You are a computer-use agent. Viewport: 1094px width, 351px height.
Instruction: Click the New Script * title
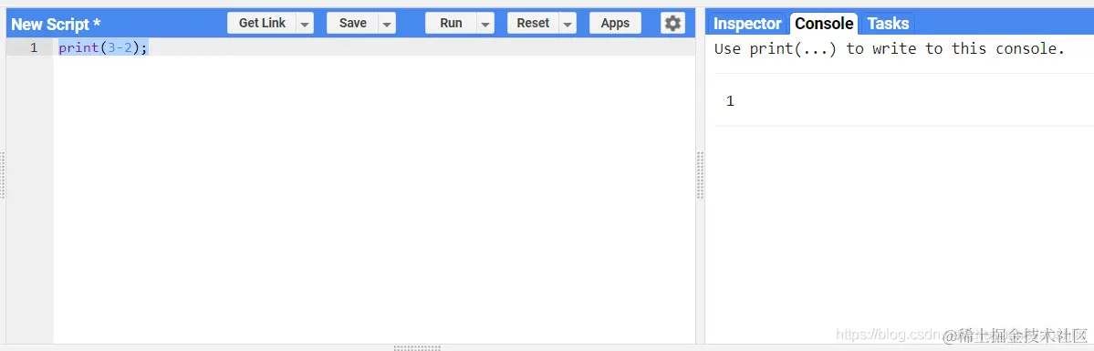pos(56,24)
